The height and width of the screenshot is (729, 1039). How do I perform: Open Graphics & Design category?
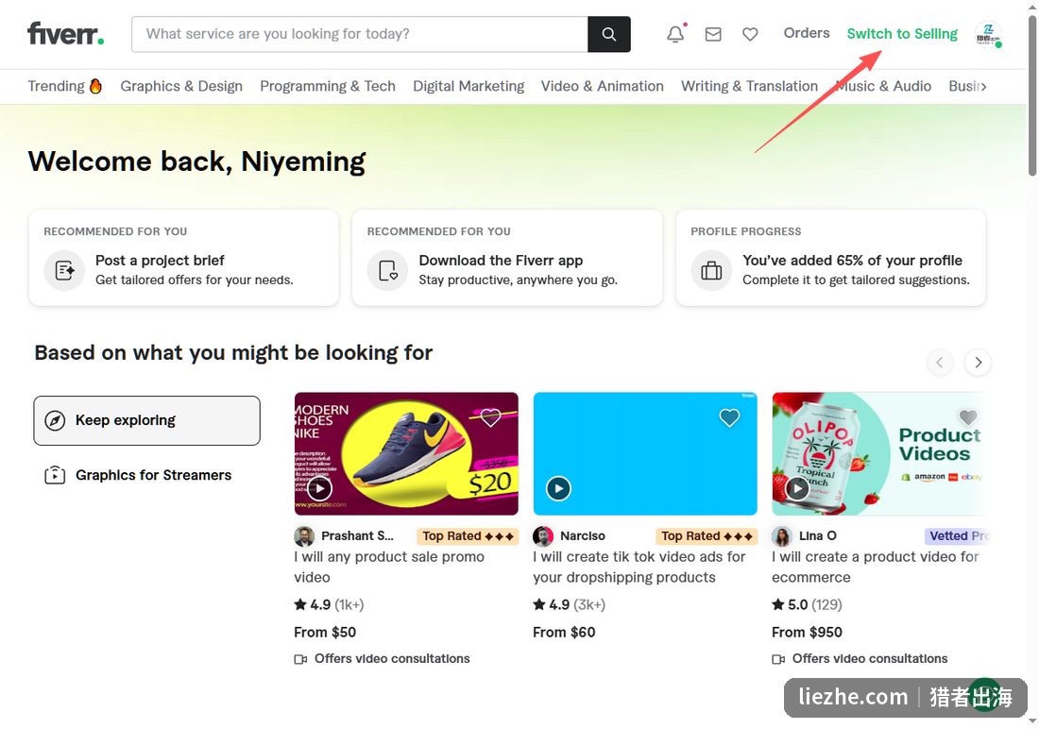[x=181, y=86]
